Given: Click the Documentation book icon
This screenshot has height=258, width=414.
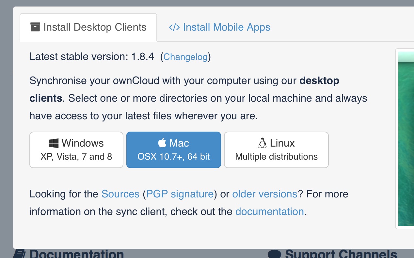Looking at the screenshot, I should coord(20,254).
